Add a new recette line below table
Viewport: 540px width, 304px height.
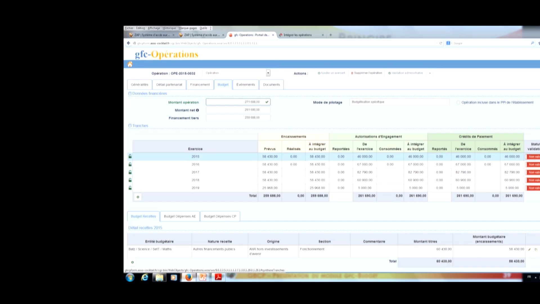click(132, 262)
